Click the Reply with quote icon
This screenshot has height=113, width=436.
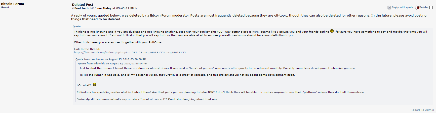click(389, 8)
